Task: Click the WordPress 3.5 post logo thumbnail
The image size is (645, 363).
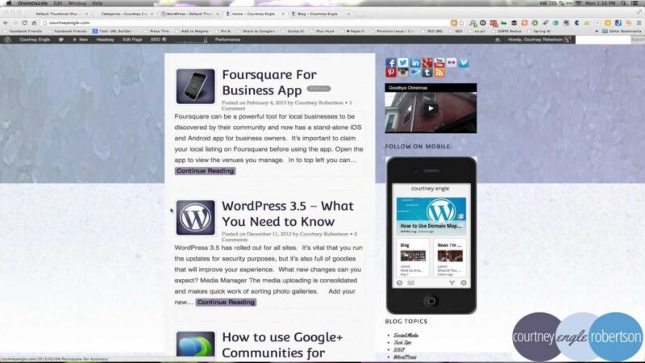Action: click(x=195, y=217)
